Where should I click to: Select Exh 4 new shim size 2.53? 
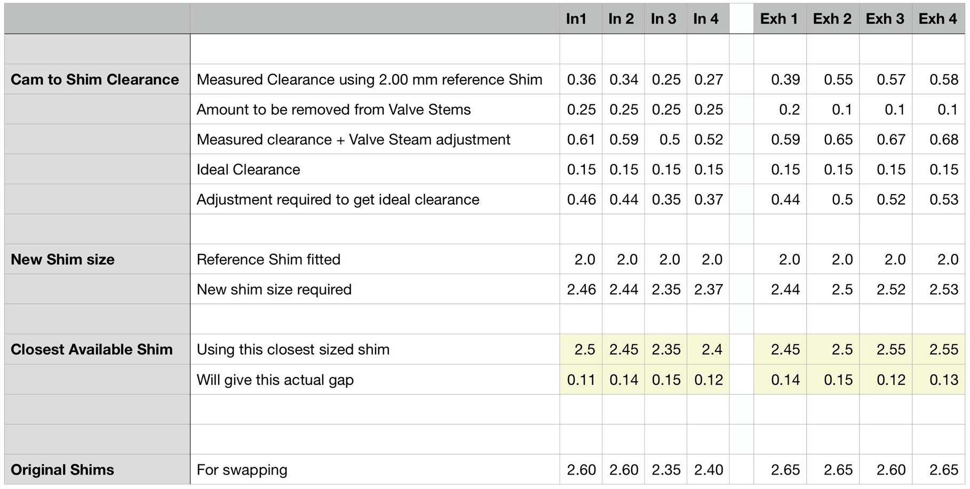click(x=943, y=290)
